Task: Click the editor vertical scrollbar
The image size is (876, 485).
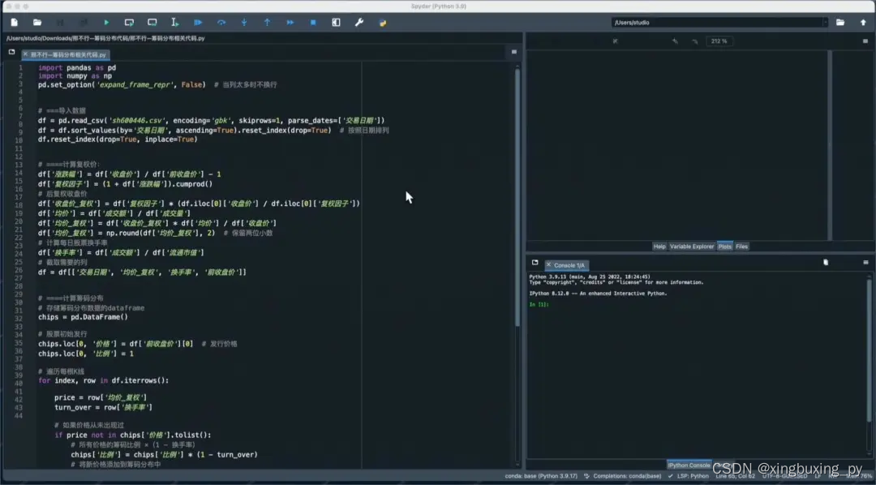Action: pos(517,197)
